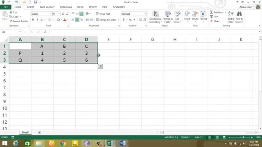Apply the red Font Color swatch
Screen dimensions: 262x147
coord(65,20)
